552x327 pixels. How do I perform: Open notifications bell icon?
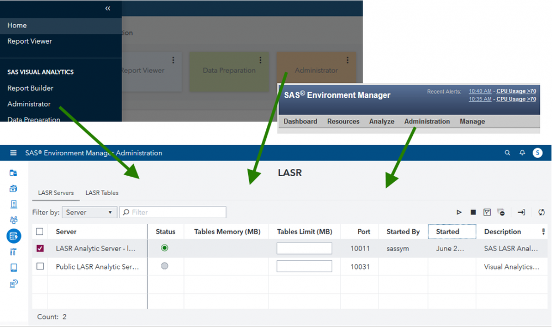click(522, 153)
